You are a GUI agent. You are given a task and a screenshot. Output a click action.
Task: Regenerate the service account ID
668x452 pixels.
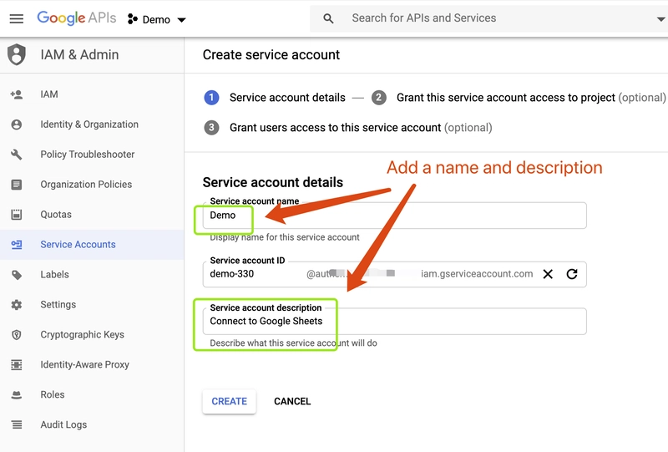(572, 274)
